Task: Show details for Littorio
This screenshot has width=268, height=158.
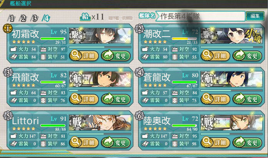Action: pos(84,142)
